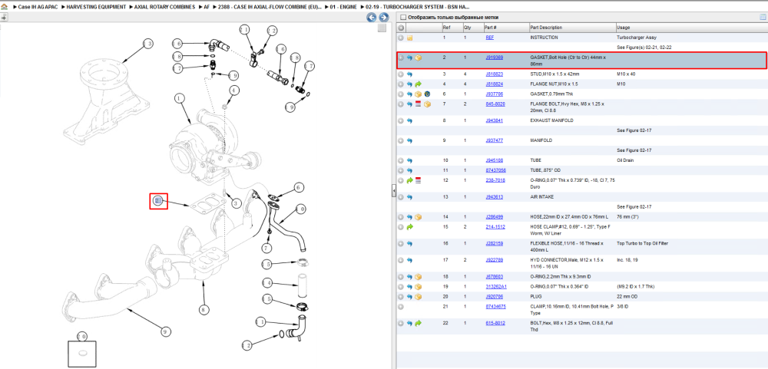Open part link J818823
Image resolution: width=768 pixels, height=369 pixels.
pos(494,74)
